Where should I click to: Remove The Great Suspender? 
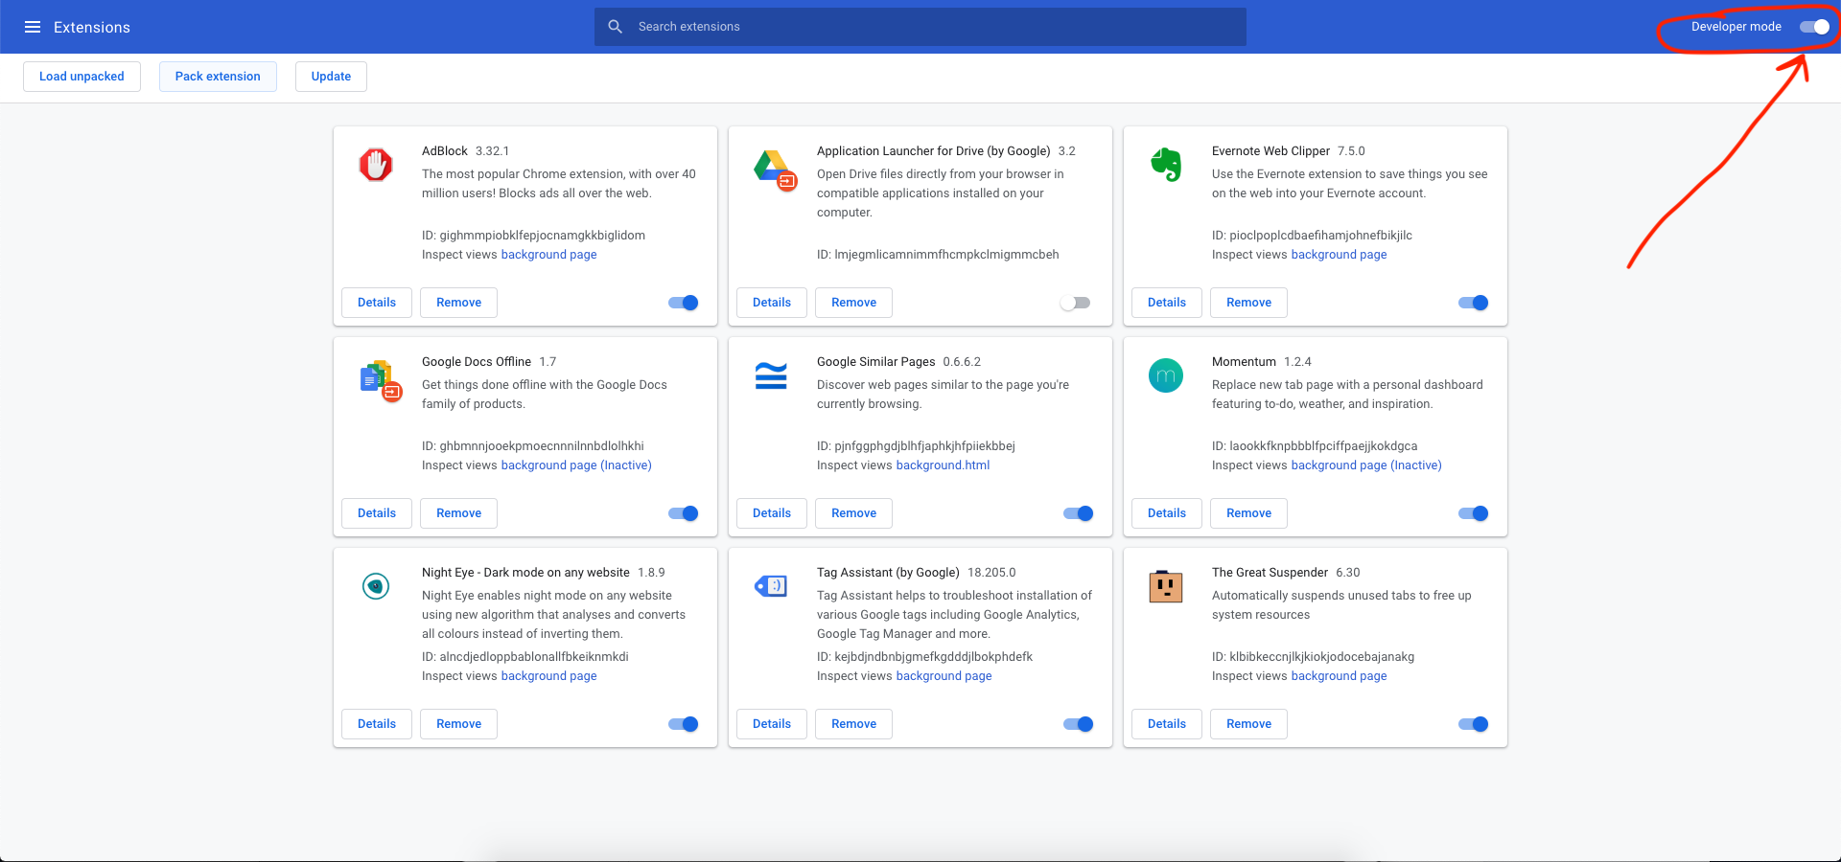coord(1248,724)
